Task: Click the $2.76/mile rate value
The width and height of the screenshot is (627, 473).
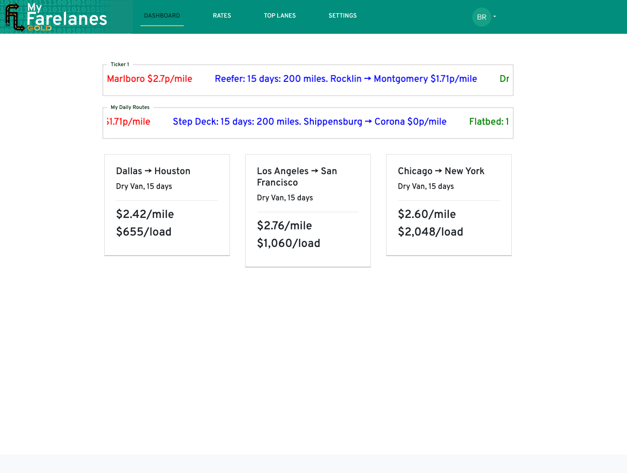Action: click(285, 226)
